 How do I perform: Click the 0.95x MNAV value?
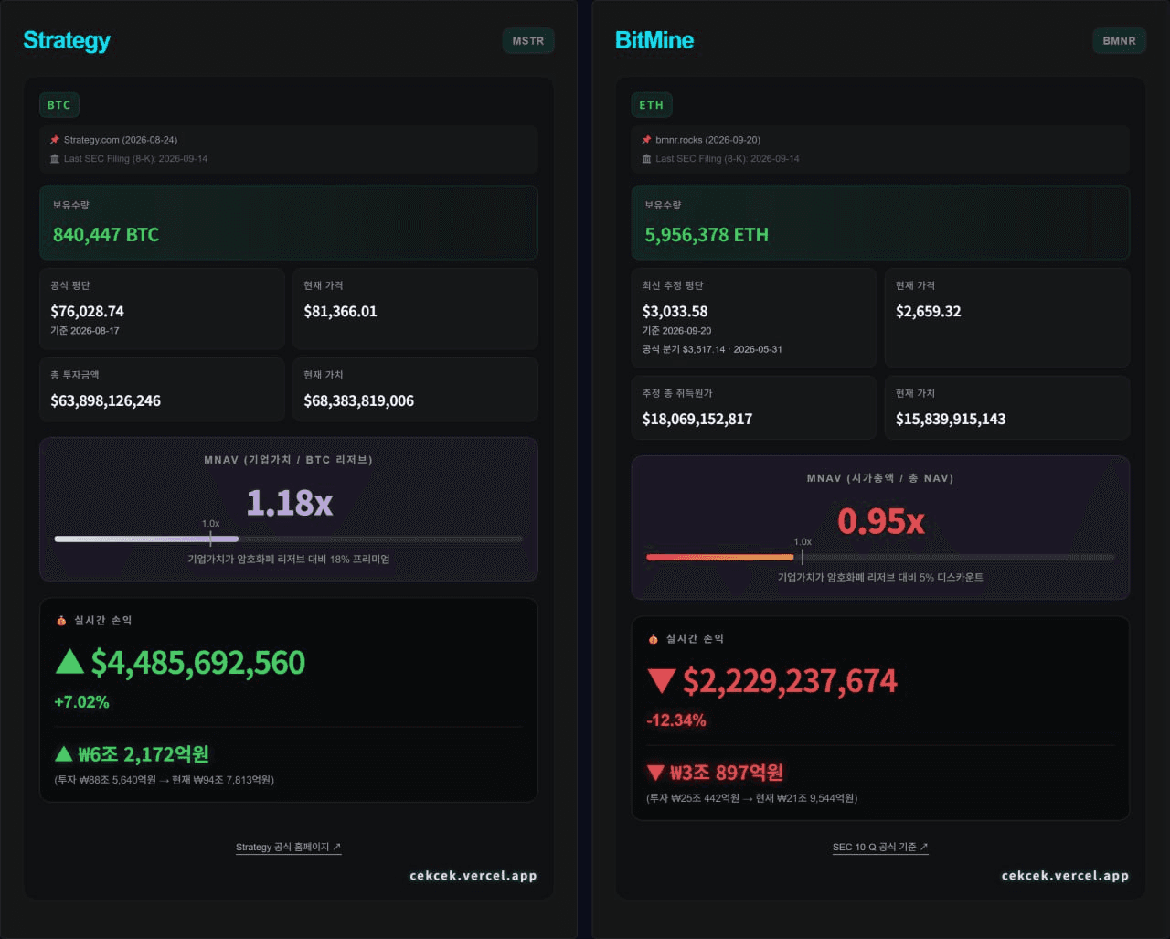pos(881,521)
